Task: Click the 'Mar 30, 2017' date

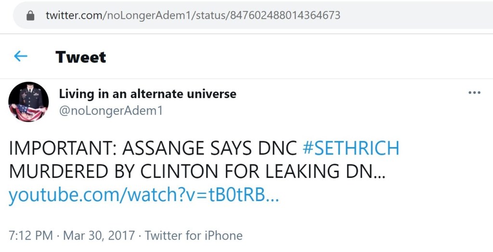Action: [98, 236]
